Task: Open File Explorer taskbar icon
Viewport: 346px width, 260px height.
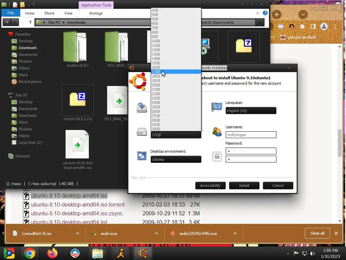Action: pos(97,253)
